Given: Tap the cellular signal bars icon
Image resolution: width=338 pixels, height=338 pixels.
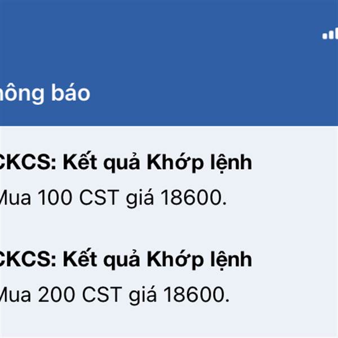Looking at the screenshot, I should (x=330, y=33).
